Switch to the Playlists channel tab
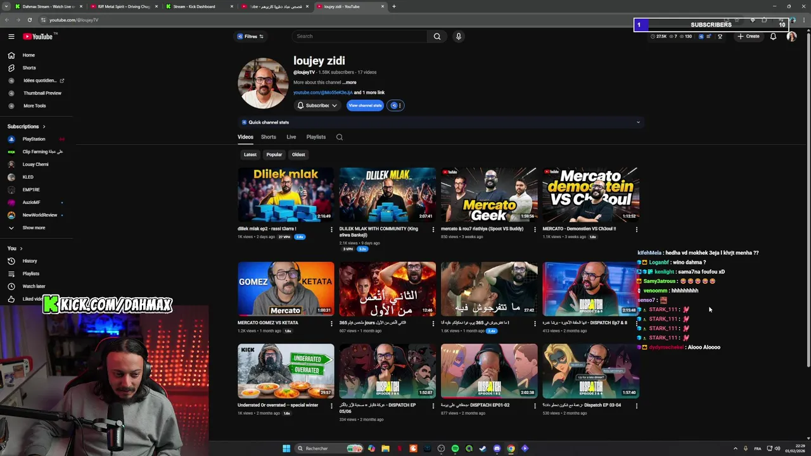This screenshot has height=456, width=811. click(316, 137)
